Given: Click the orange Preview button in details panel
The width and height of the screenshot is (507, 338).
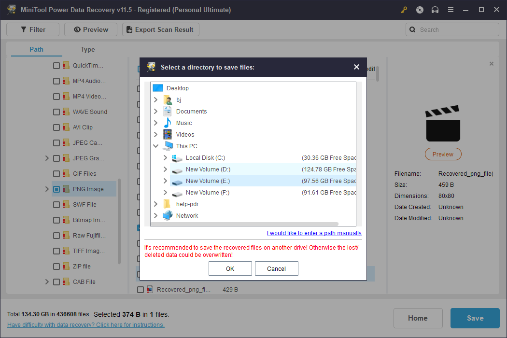Looking at the screenshot, I should (443, 155).
